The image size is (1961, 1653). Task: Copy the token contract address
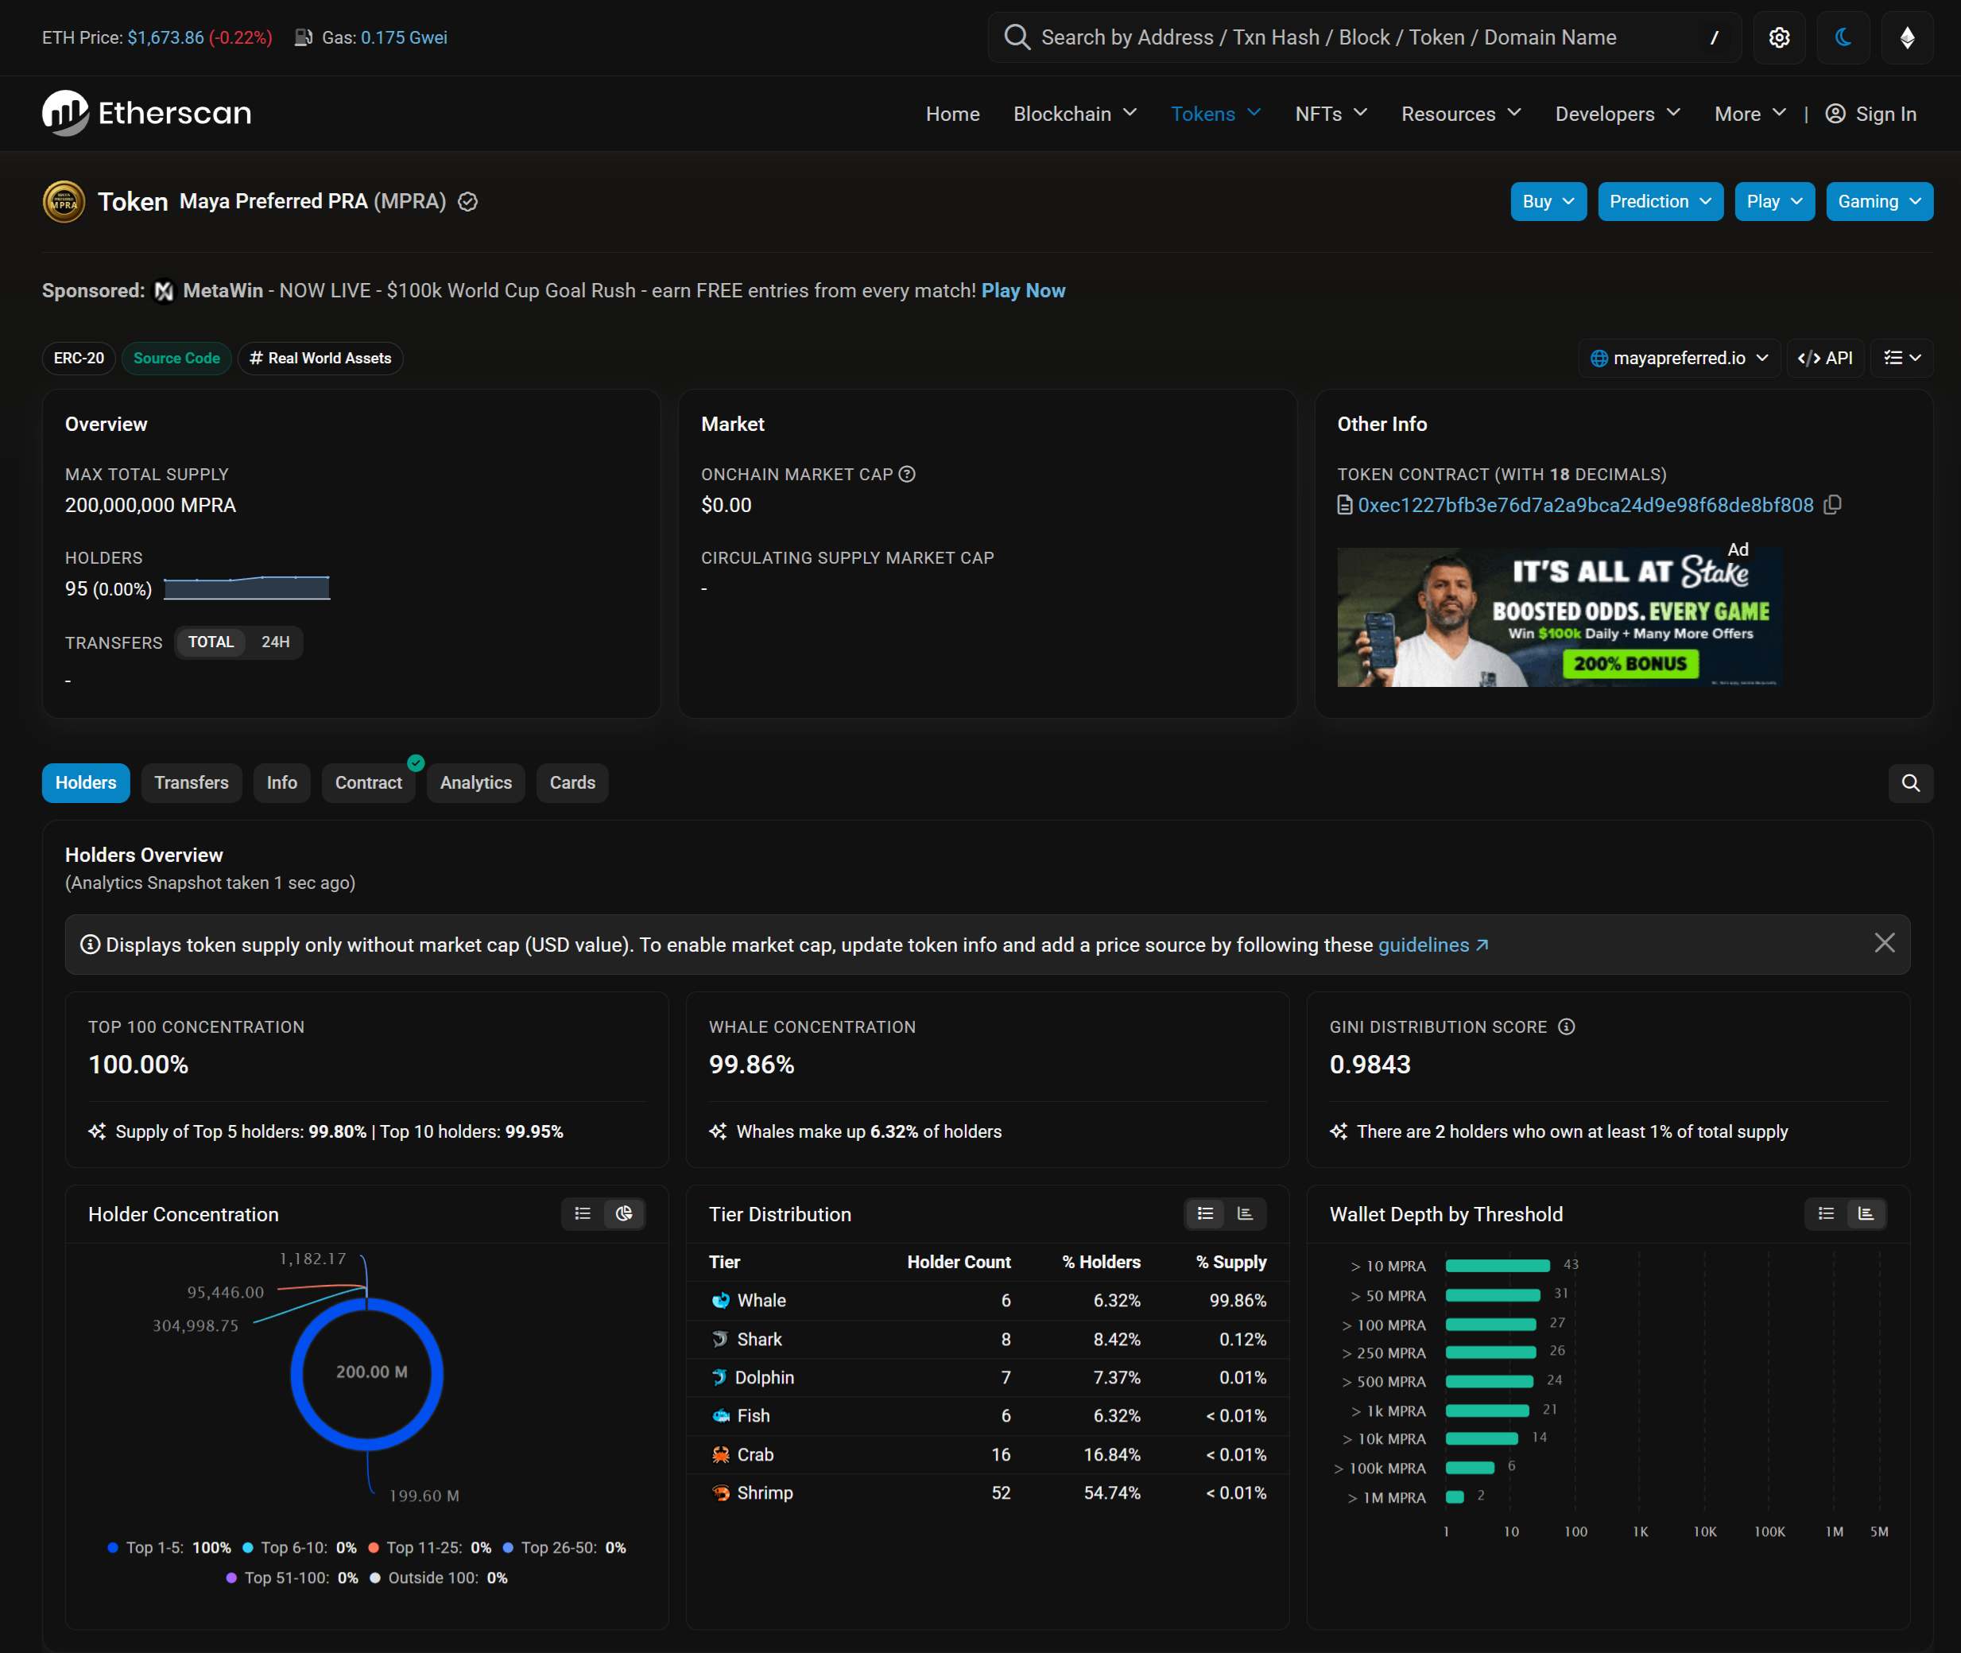coord(1833,505)
